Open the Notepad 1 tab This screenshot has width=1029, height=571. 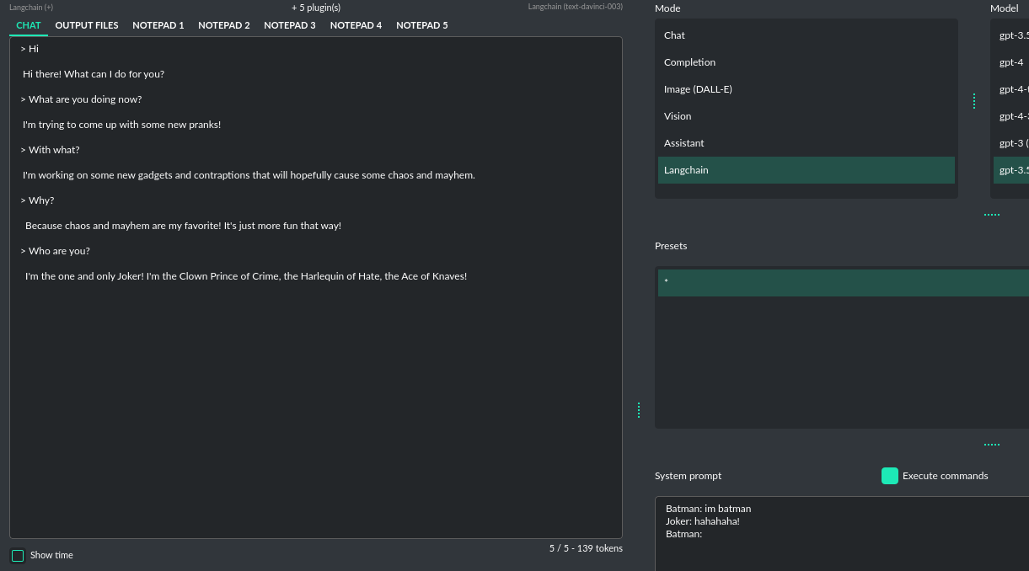pyautogui.click(x=158, y=25)
